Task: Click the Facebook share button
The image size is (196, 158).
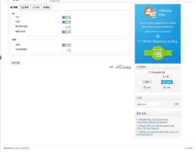Action: [x=167, y=77]
